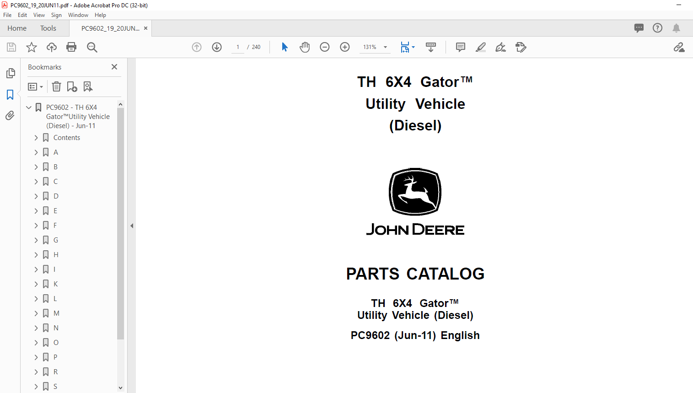Image resolution: width=693 pixels, height=393 pixels.
Task: Open the Fill & Sign pen tool
Action: 501,47
